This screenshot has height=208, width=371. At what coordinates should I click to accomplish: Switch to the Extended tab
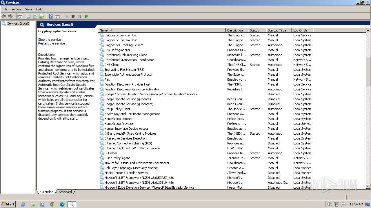coord(46,192)
